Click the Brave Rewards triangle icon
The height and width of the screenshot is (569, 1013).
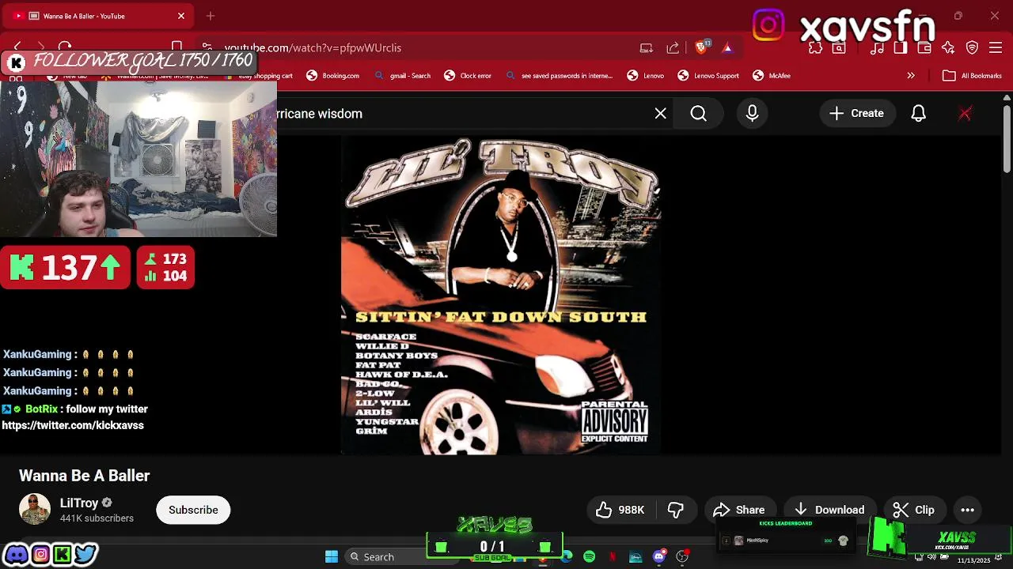pyautogui.click(x=727, y=48)
